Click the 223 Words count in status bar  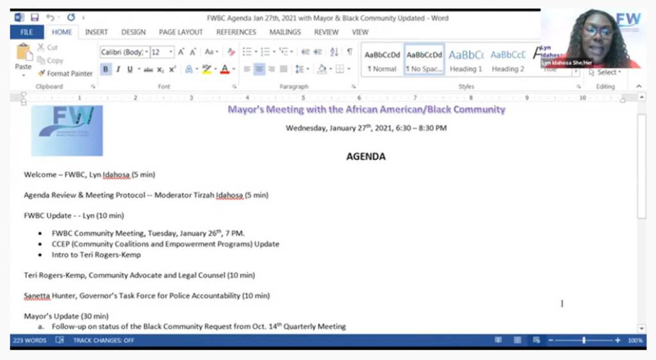(29, 341)
